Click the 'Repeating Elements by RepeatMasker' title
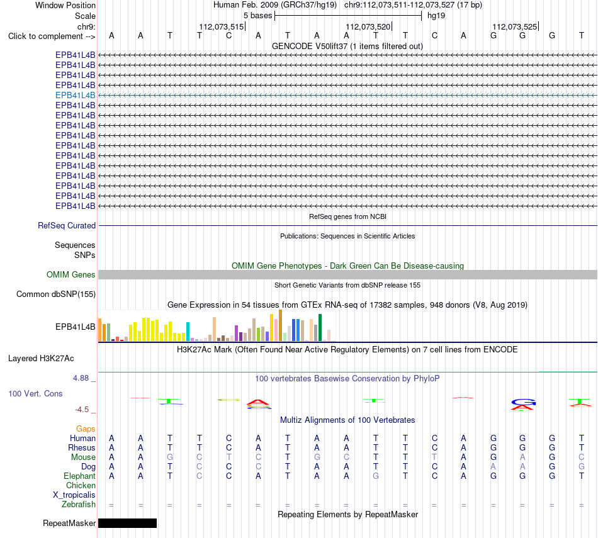598x538 pixels. coord(347,514)
